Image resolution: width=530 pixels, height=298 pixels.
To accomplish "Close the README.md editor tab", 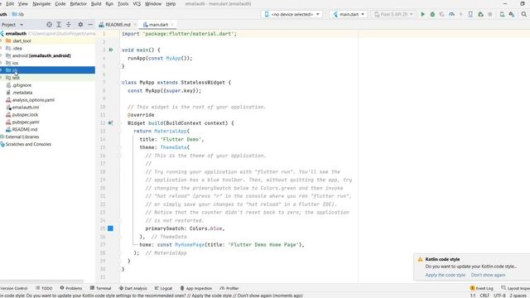I will click(x=135, y=25).
